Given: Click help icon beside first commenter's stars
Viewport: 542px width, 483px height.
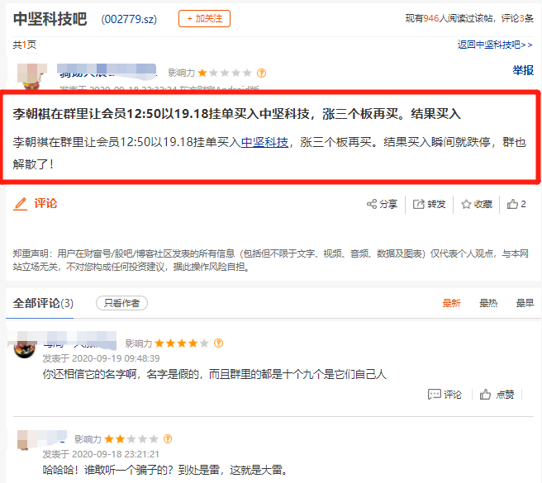Looking at the screenshot, I should [219, 343].
